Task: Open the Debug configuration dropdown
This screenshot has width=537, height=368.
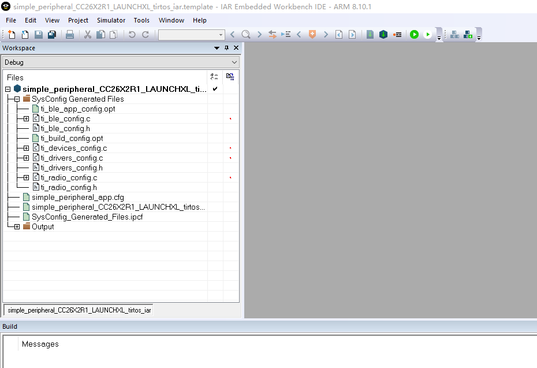Action: (121, 62)
